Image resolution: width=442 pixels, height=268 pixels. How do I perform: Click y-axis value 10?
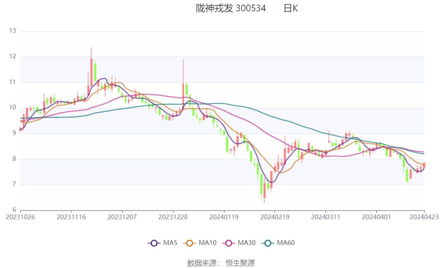pyautogui.click(x=12, y=107)
